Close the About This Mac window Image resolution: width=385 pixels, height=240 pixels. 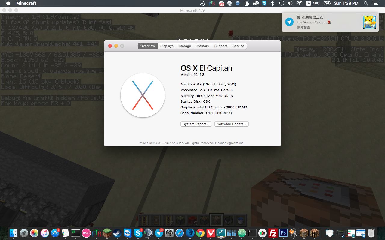tap(110, 46)
